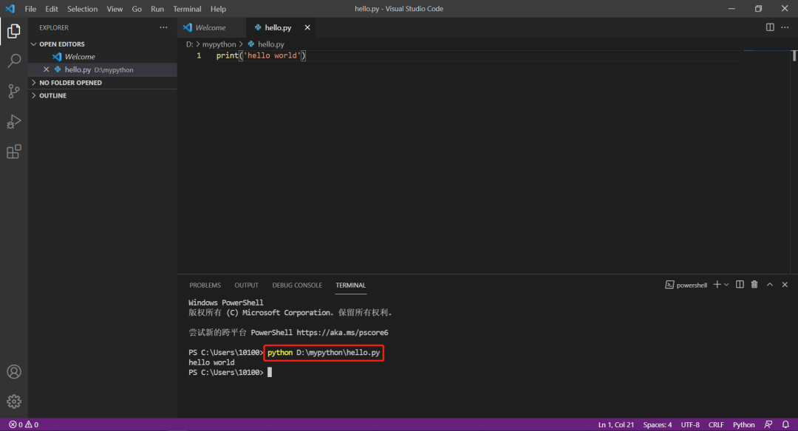Select hello.py in Open Editors list

point(102,69)
